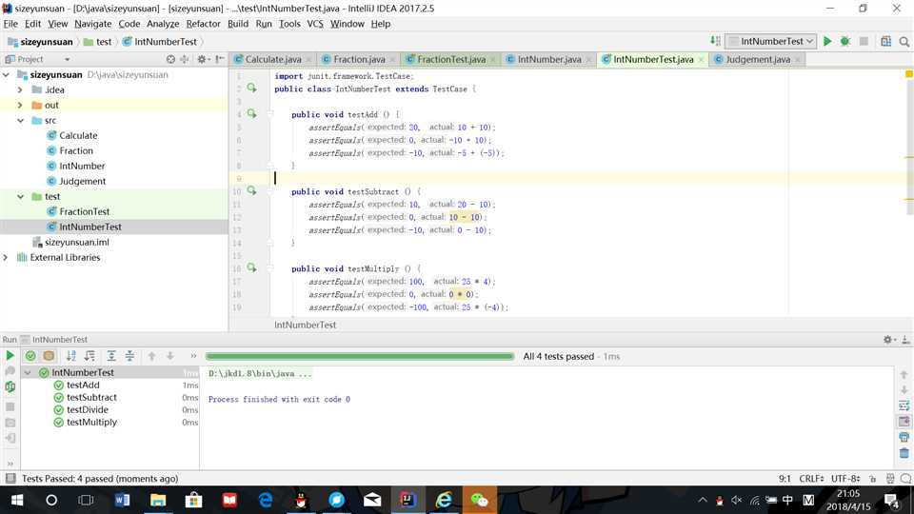Switch to Calculate.java tab

273,59
